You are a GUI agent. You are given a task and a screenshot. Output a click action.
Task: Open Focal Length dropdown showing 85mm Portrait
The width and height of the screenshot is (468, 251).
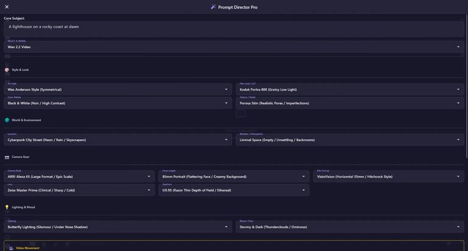[x=234, y=177]
